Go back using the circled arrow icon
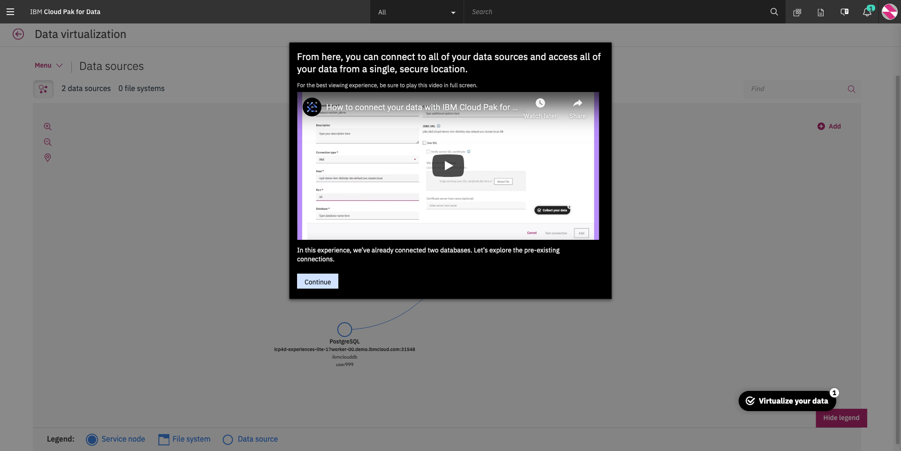 coord(18,34)
